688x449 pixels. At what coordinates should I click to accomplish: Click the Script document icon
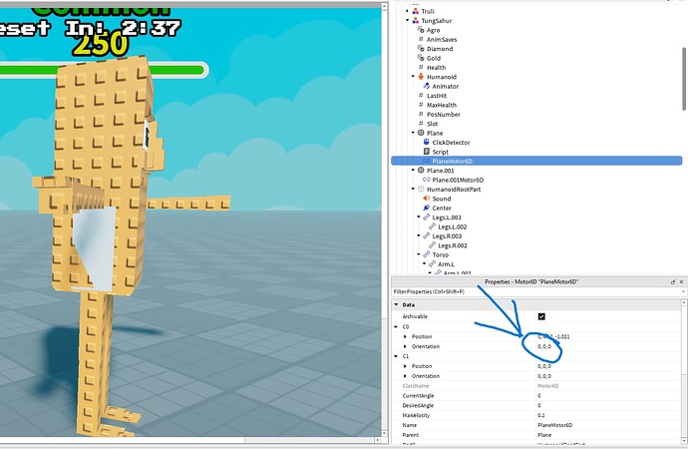pos(427,152)
